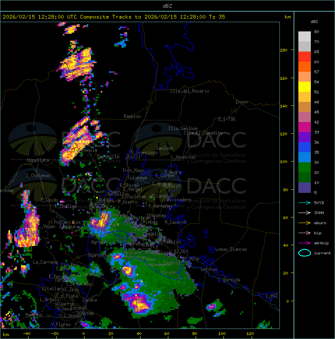Click the 'S_Francisco' map label

tap(144, 153)
